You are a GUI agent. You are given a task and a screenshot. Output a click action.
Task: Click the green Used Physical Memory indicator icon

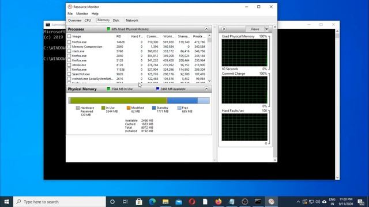pyautogui.click(x=108, y=29)
